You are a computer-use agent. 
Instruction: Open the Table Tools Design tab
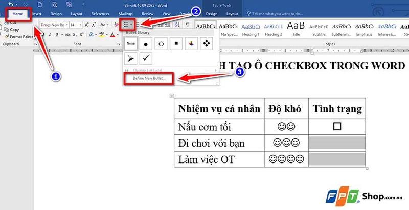pyautogui.click(x=212, y=14)
